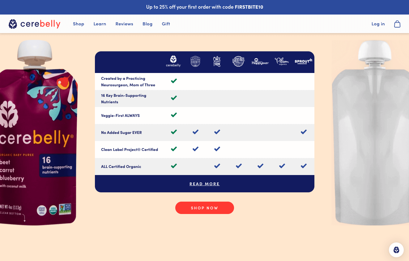
Task: Click Cerebelly checkmark in ALL Certified Organic row
Action: 174,166
